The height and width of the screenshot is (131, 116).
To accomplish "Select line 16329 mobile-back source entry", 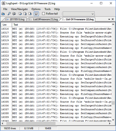I will click(56, 79).
